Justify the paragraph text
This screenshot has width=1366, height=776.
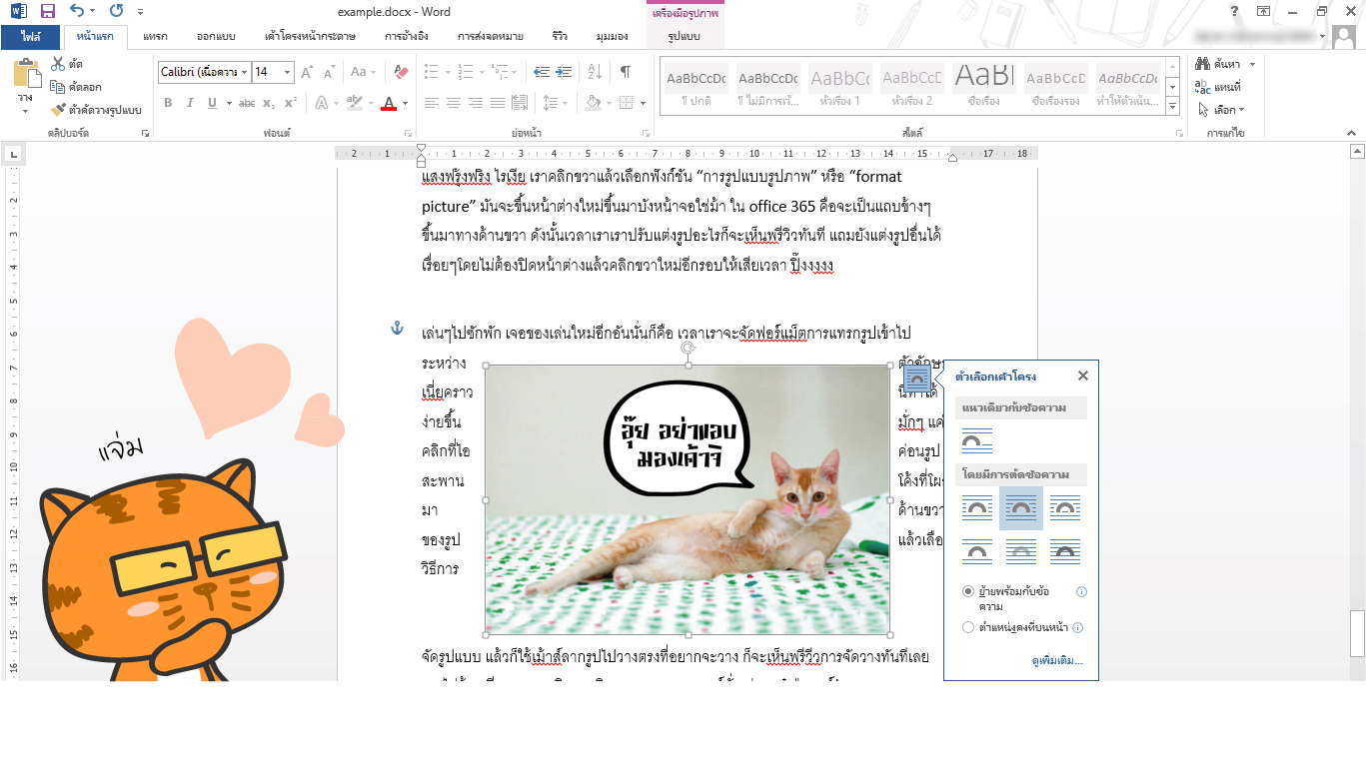(498, 103)
